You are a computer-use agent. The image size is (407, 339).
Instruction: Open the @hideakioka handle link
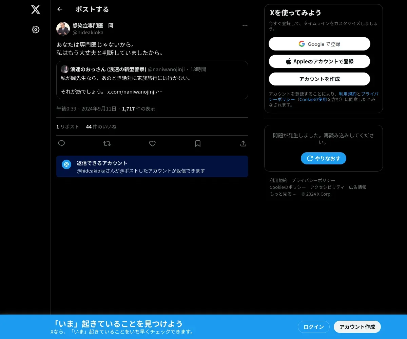pos(88,33)
